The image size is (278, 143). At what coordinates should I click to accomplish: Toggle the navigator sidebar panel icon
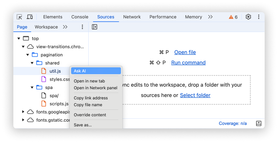(x=95, y=27)
